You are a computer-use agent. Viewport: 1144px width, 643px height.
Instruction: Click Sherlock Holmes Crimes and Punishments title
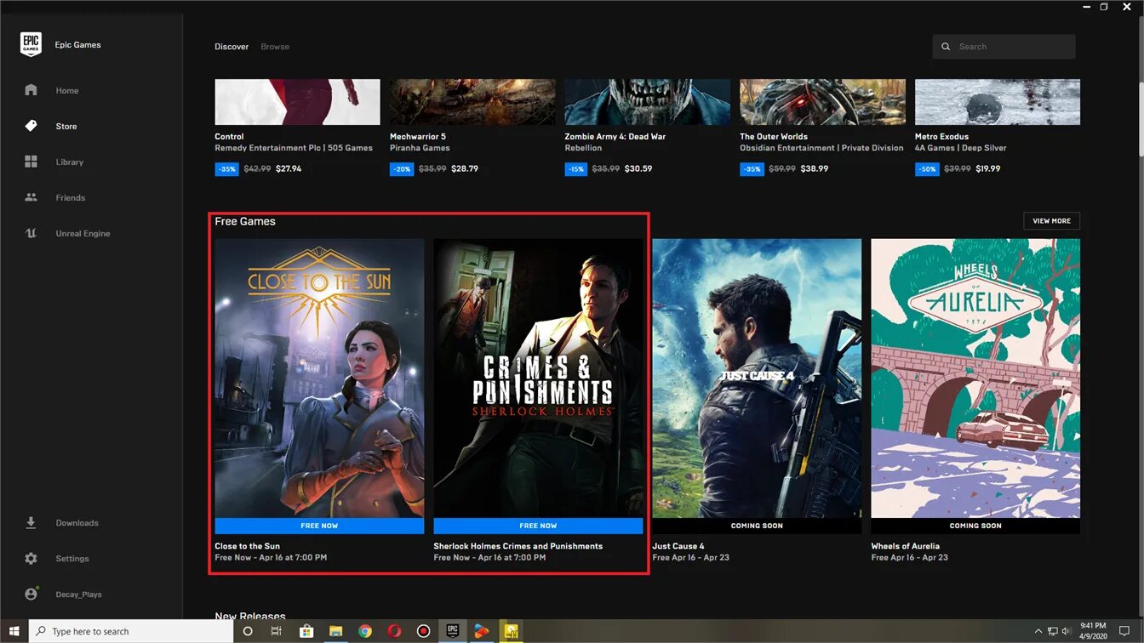518,546
